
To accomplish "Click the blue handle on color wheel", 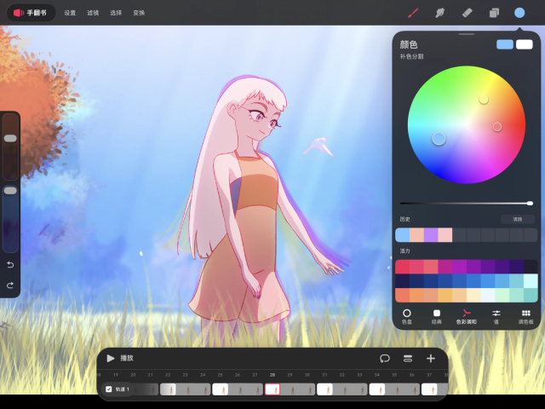I will 439,138.
